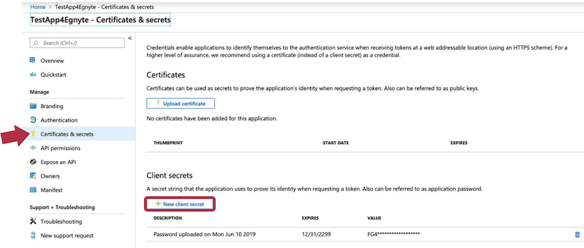This screenshot has height=248, width=584.
Task: Click the API permissions icon
Action: [x=33, y=148]
